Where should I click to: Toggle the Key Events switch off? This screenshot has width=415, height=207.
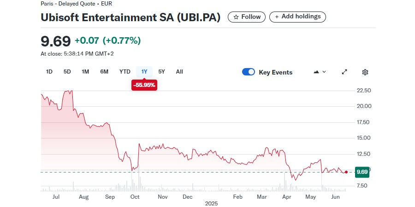248,72
